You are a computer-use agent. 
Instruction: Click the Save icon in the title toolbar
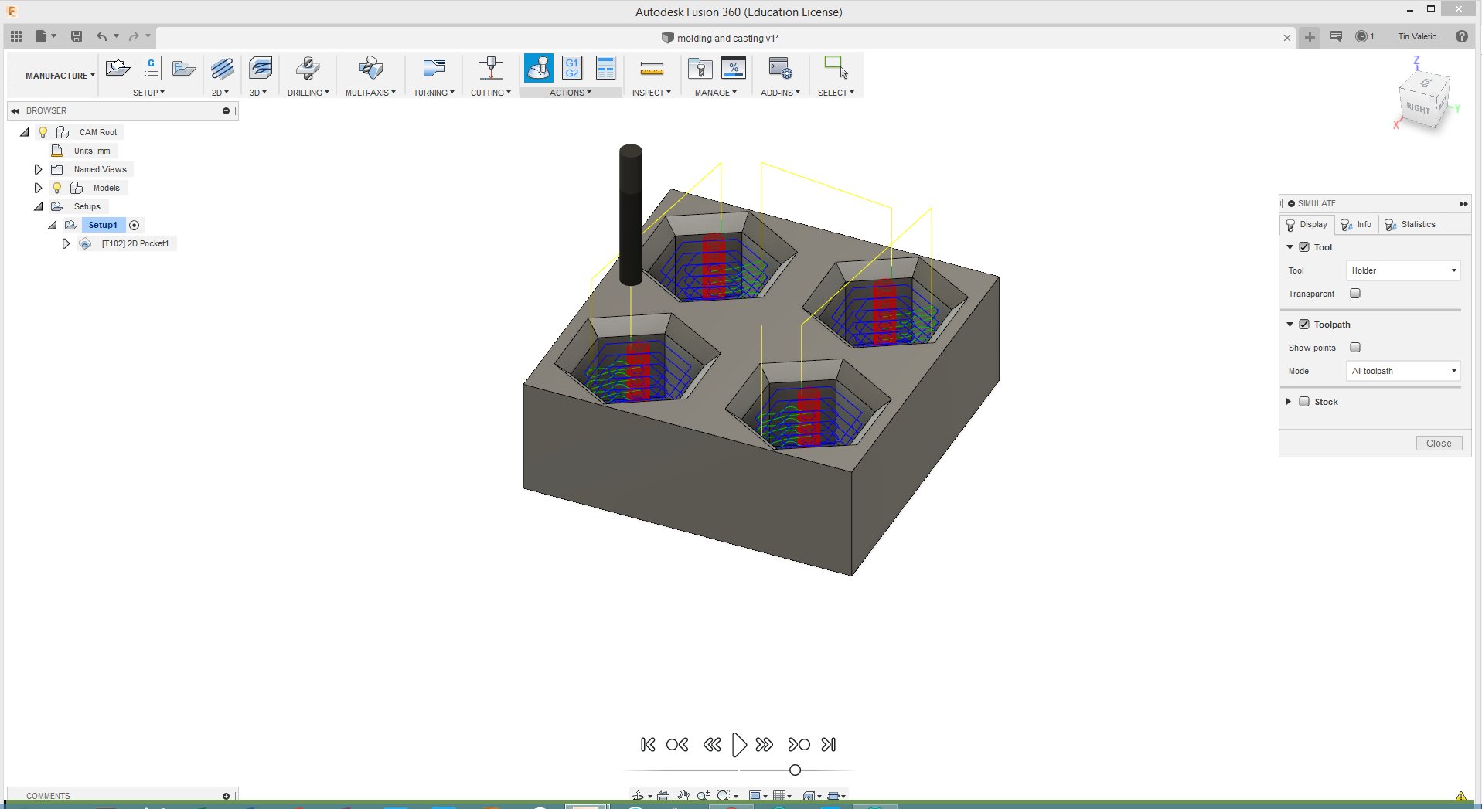pyautogui.click(x=77, y=36)
